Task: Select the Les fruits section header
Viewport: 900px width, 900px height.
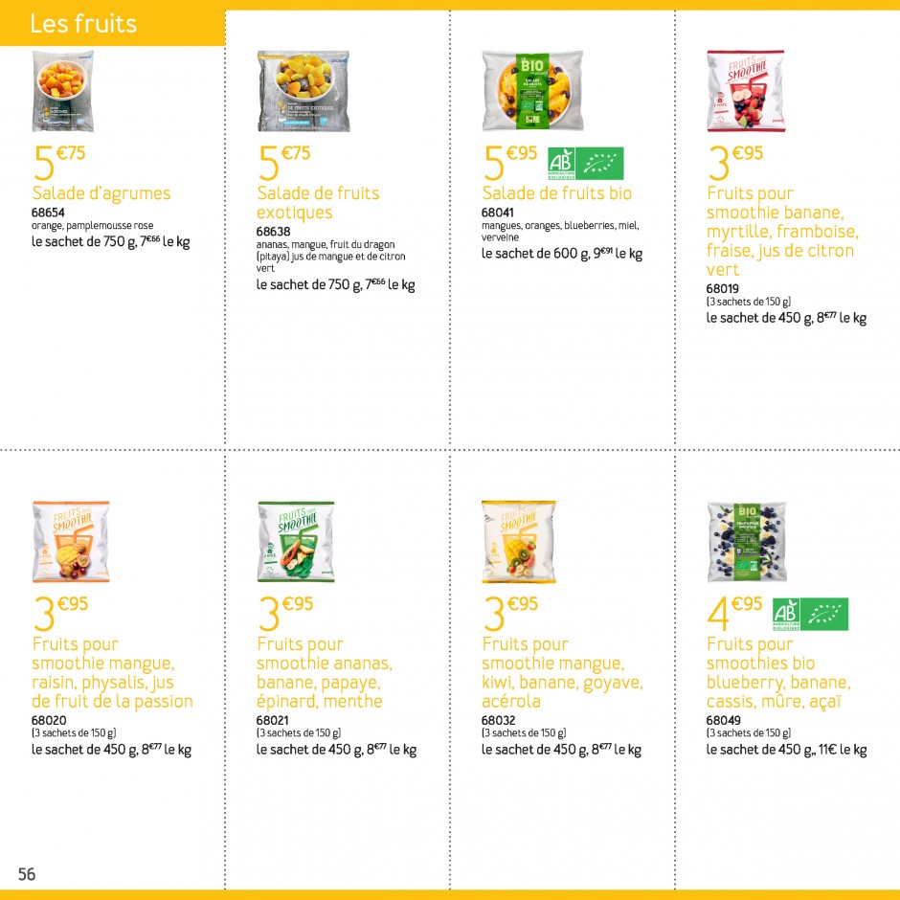Action: pyautogui.click(x=84, y=24)
